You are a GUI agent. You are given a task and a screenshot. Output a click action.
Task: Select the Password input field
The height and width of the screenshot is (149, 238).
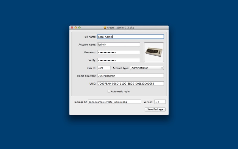pos(118,52)
